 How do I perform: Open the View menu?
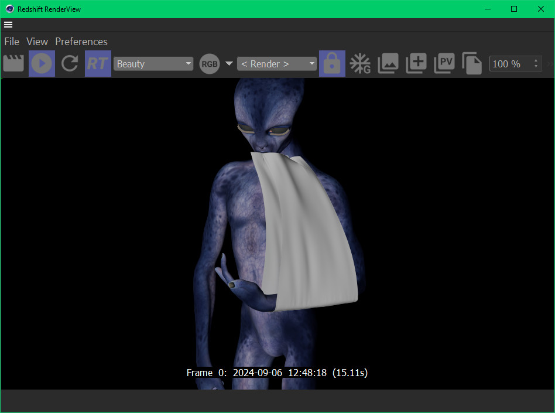click(37, 42)
